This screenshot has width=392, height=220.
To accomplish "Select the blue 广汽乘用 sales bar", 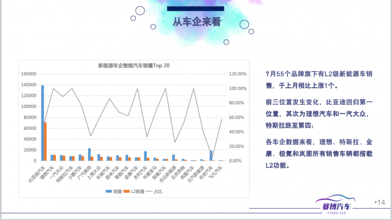I will (x=89, y=154).
